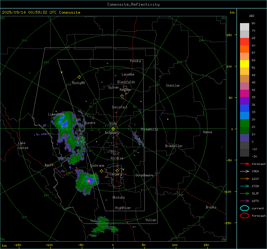Click the magenta 18TS arrow legend icon

coord(244,201)
